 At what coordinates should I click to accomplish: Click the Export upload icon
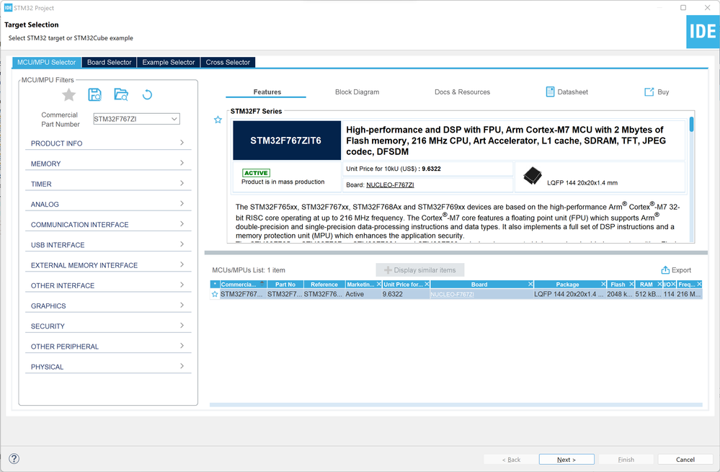pyautogui.click(x=665, y=270)
